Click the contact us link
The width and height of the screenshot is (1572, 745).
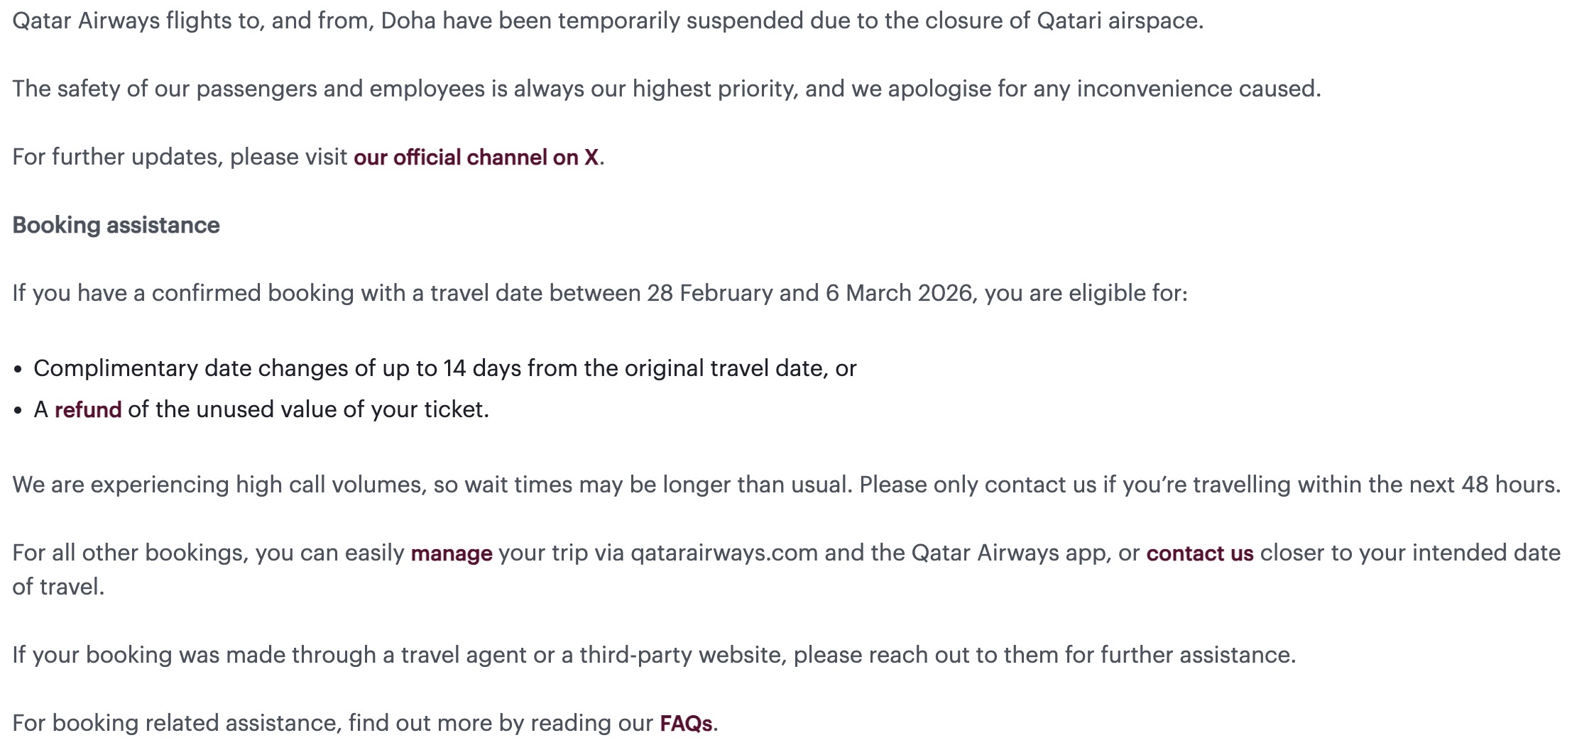pos(1199,553)
